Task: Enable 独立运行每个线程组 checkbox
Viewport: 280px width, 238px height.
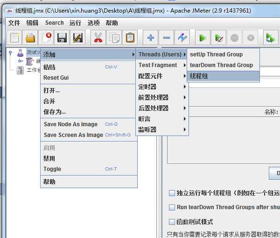Action: point(172,193)
